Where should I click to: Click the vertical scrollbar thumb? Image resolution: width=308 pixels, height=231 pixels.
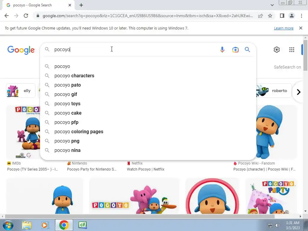point(305,55)
